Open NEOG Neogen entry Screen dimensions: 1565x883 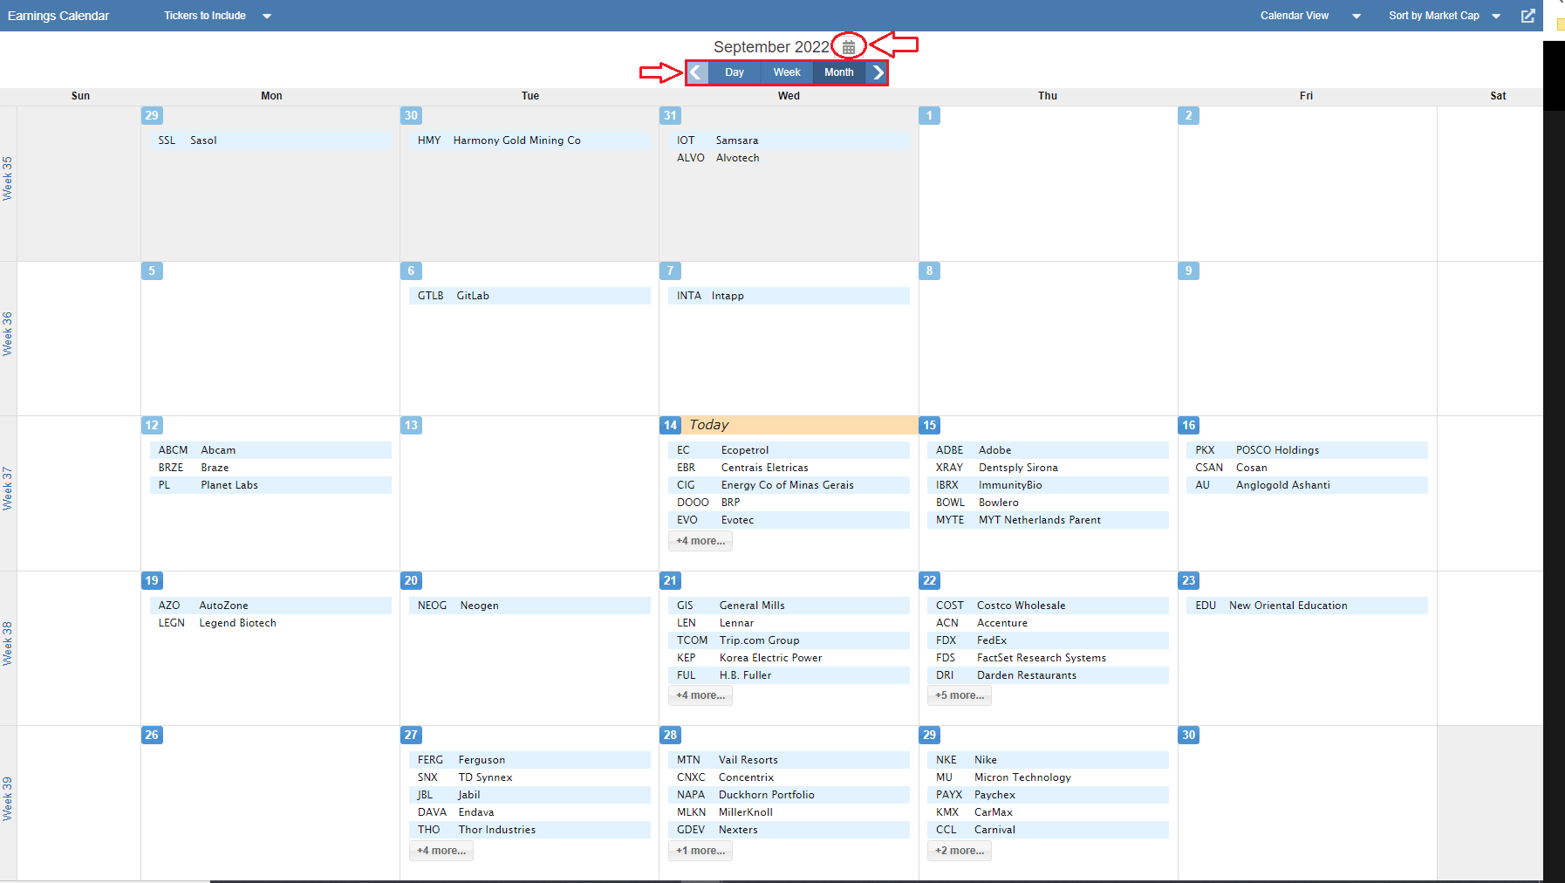pyautogui.click(x=530, y=606)
